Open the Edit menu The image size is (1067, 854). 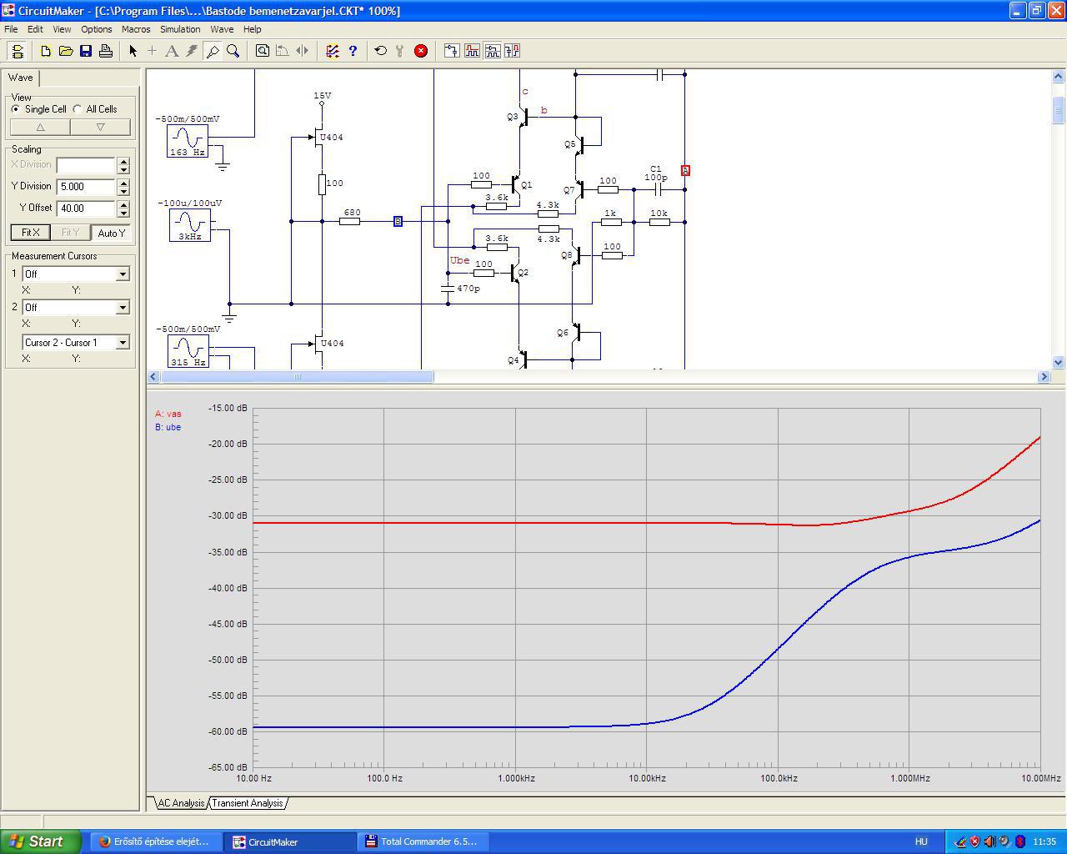pos(35,29)
